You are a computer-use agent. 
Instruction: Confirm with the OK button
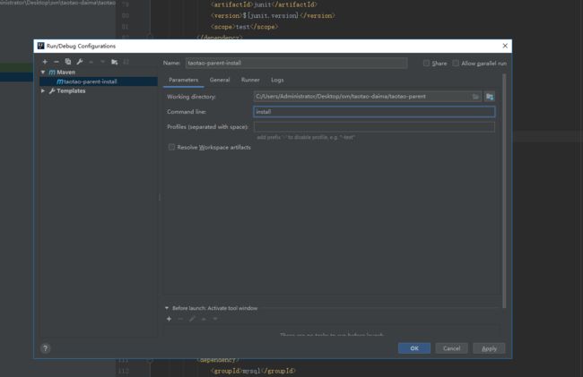pyautogui.click(x=414, y=348)
